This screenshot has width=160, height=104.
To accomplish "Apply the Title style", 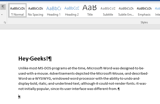I will 90,11.
